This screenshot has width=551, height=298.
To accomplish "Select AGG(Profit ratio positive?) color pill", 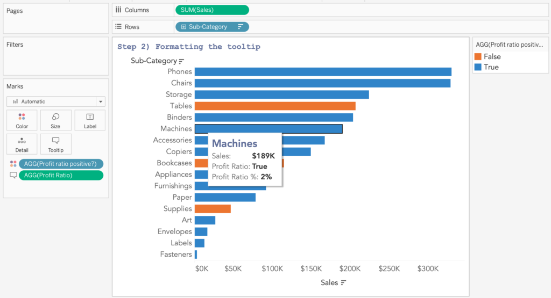I will (x=60, y=164).
